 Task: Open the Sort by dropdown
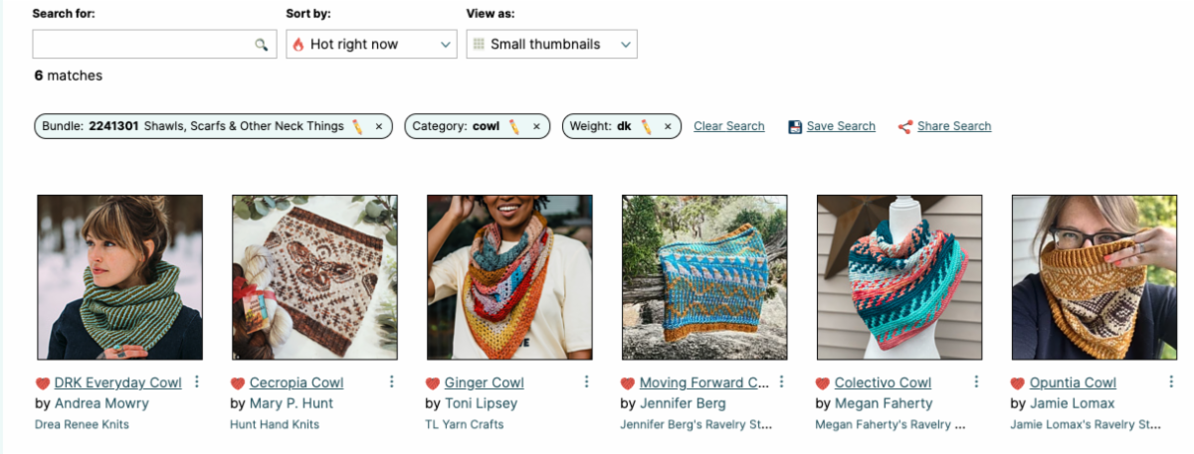point(371,45)
